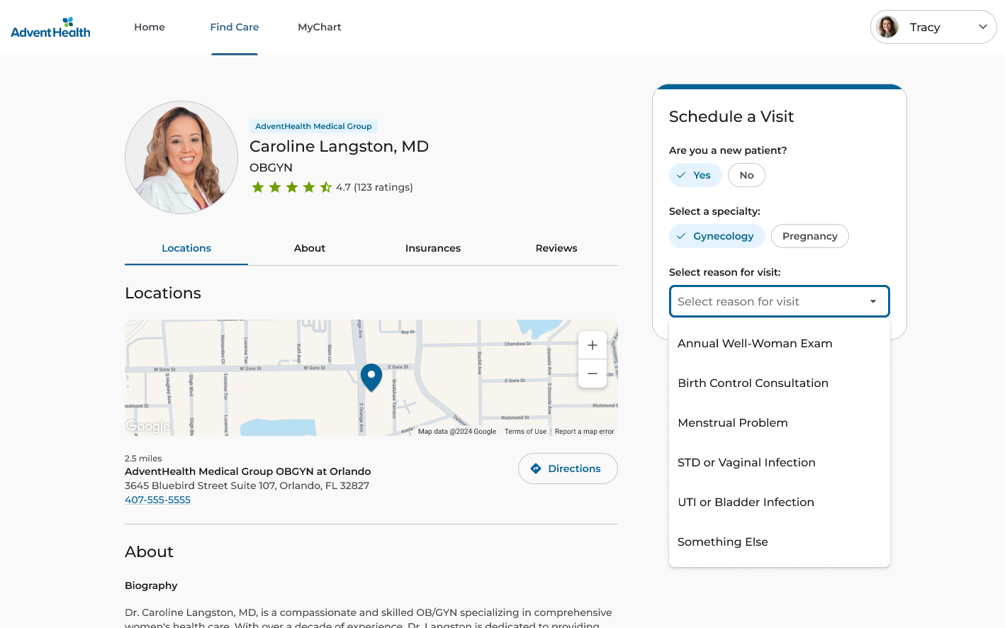1005x628 pixels.
Task: Click the Directions button
Action: (568, 469)
